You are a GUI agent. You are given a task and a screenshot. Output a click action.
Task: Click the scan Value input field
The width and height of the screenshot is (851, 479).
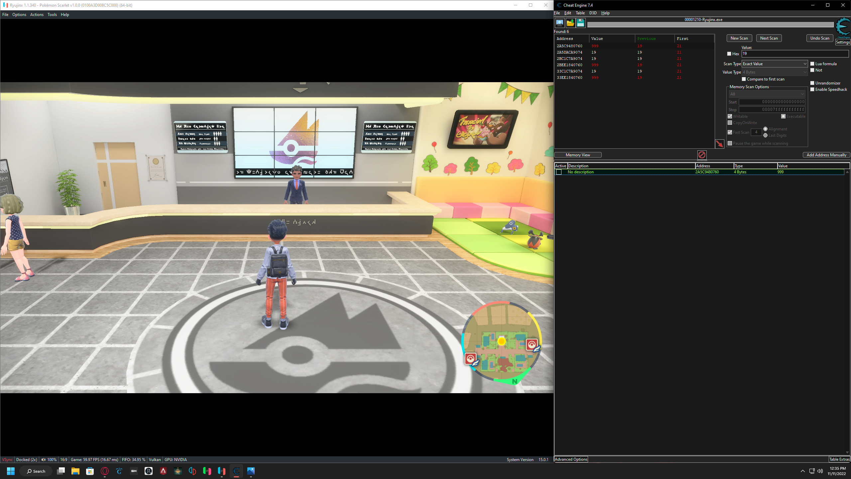[x=795, y=54]
